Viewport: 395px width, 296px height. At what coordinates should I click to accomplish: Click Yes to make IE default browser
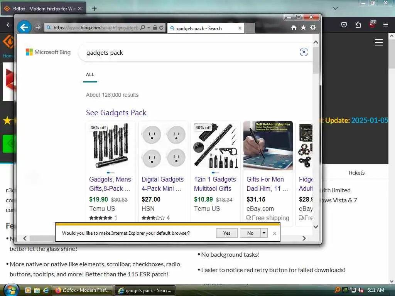click(x=227, y=233)
